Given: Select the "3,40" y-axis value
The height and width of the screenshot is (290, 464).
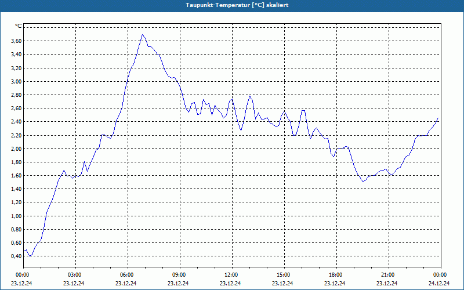Looking at the screenshot, I should (16, 54).
